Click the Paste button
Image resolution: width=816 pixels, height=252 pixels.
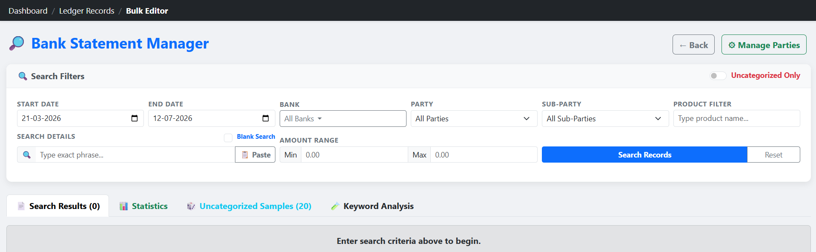pos(255,155)
